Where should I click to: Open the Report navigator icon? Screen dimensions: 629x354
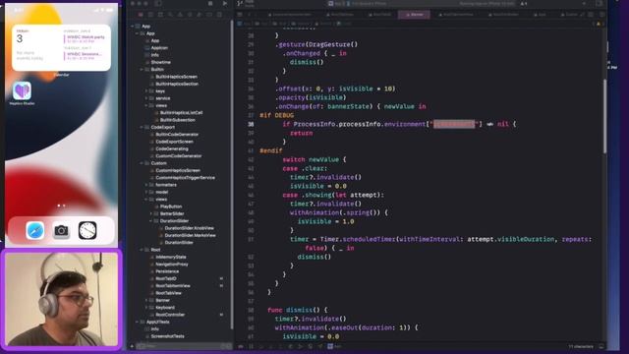tap(219, 15)
